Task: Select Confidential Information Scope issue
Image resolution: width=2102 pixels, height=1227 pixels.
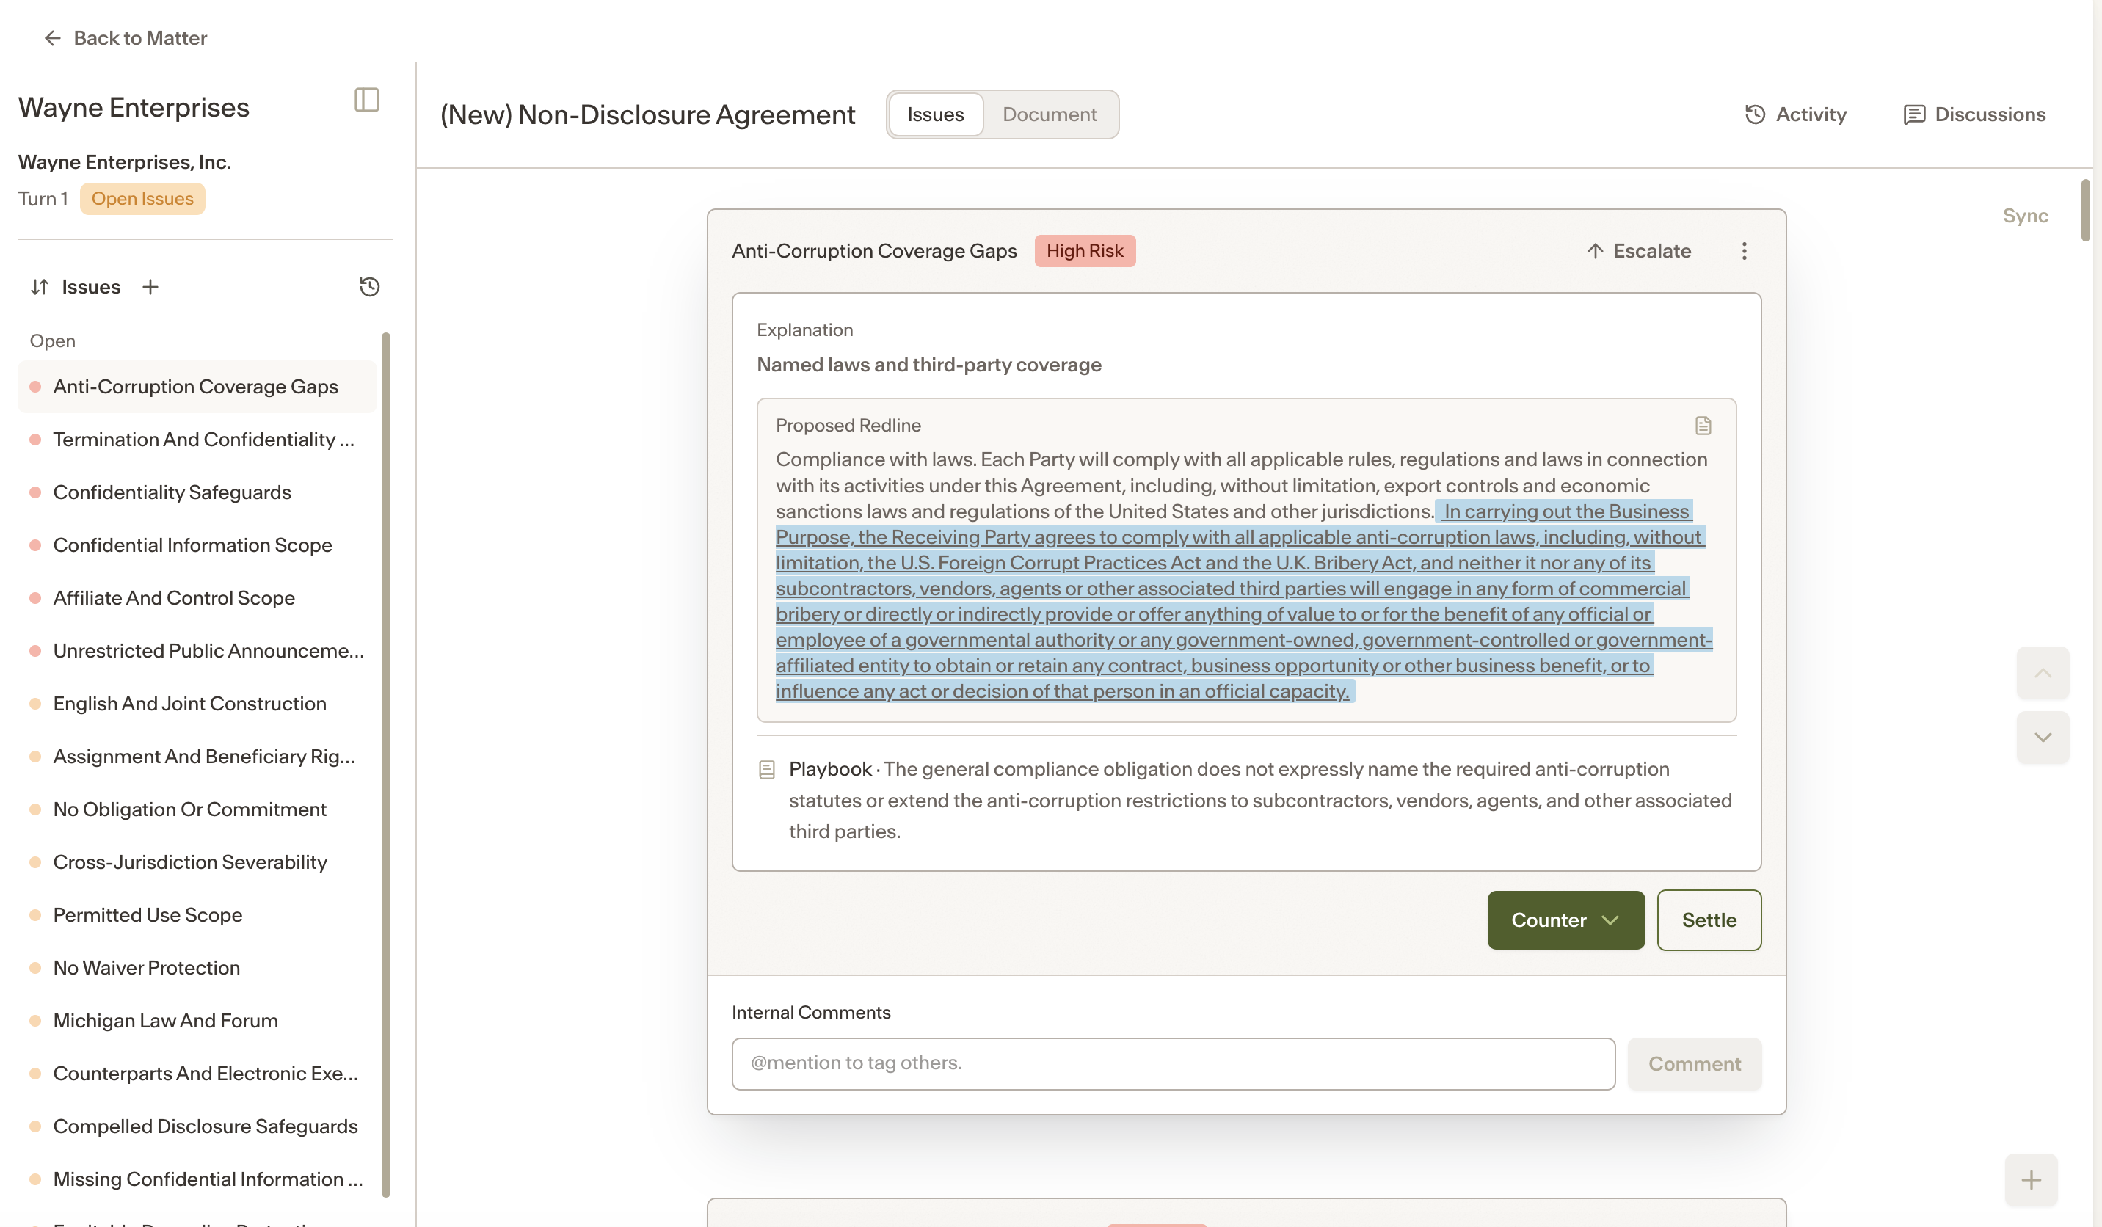Action: click(196, 545)
